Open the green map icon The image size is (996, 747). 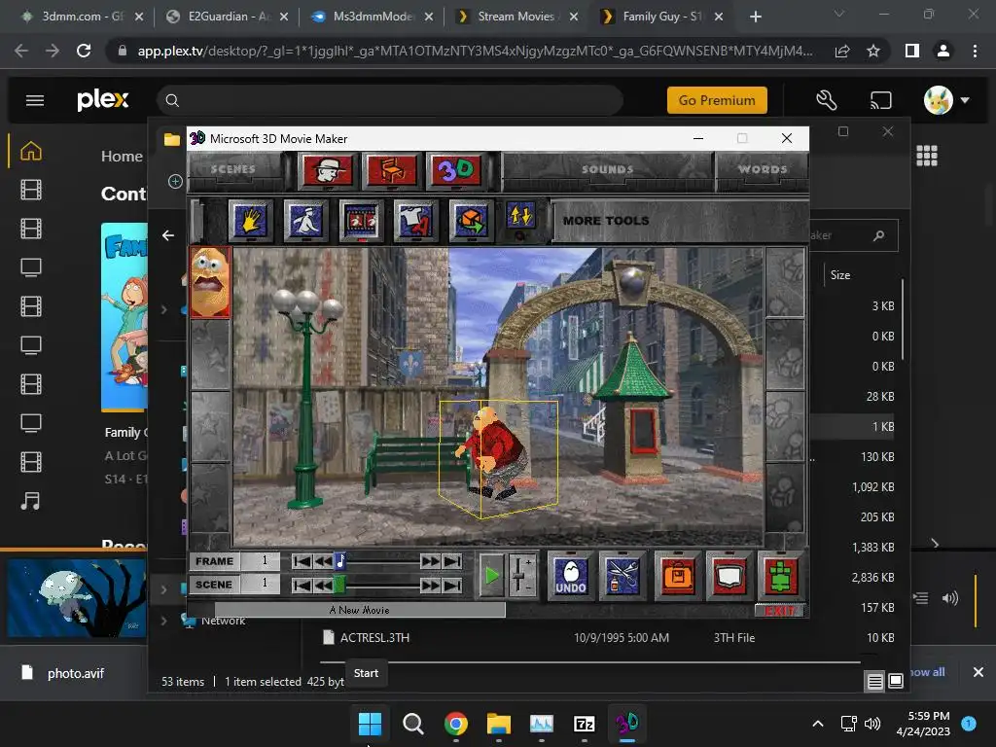(x=781, y=576)
